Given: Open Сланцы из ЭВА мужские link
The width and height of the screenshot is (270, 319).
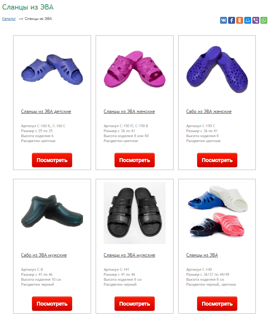Looking at the screenshot, I should (129, 255).
